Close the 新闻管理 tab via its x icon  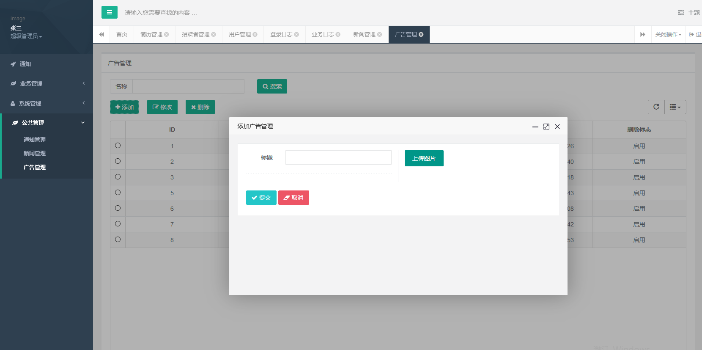tap(379, 35)
